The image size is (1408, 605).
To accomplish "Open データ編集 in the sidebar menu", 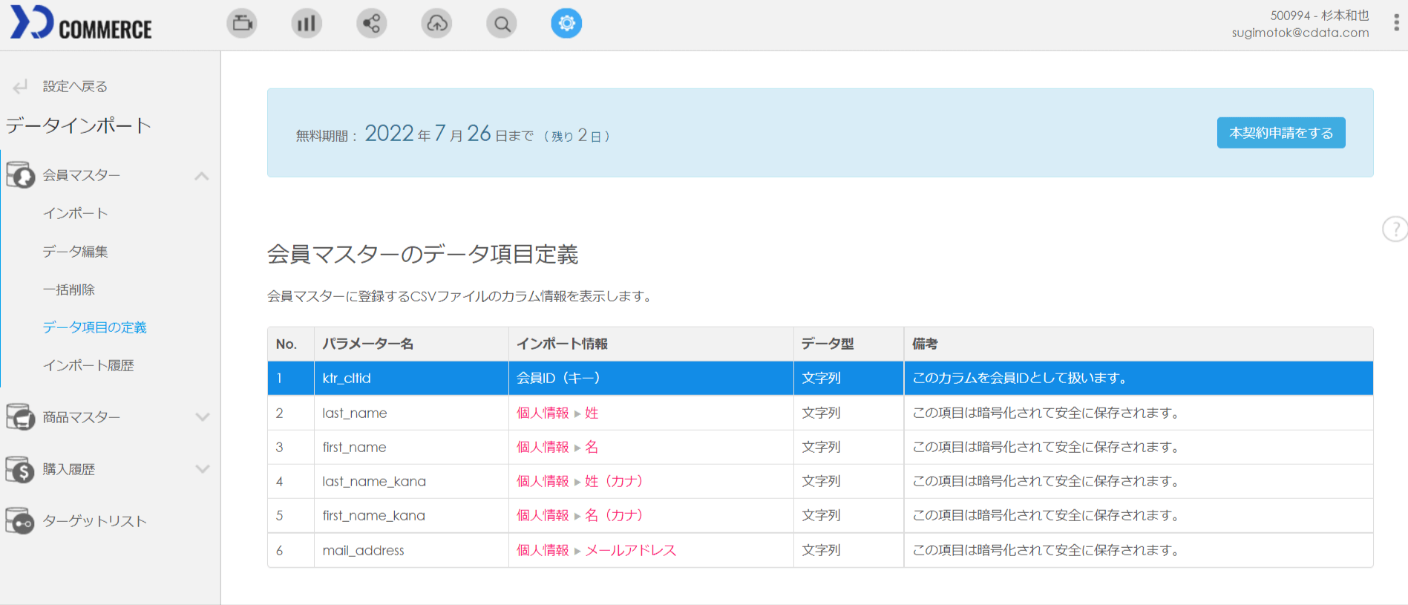I will 76,252.
